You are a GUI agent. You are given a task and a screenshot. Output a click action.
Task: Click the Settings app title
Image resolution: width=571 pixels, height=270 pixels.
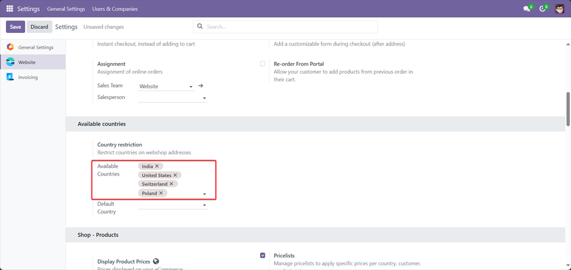tap(29, 9)
